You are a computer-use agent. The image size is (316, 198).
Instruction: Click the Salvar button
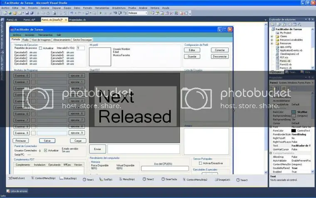(x=47, y=140)
